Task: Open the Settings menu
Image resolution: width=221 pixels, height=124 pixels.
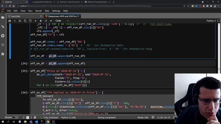Action: click(56, 11)
